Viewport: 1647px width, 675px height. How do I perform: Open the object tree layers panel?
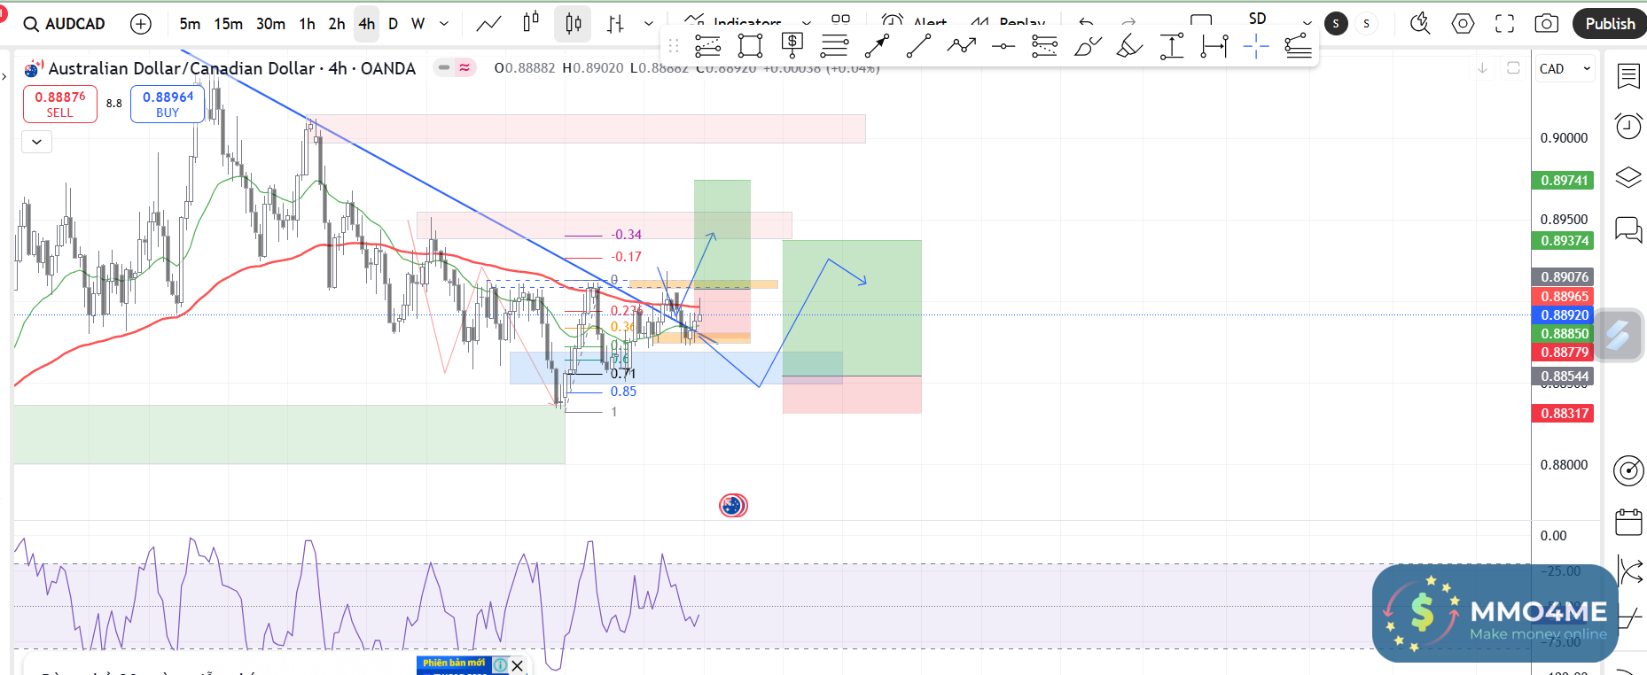pos(1628,178)
